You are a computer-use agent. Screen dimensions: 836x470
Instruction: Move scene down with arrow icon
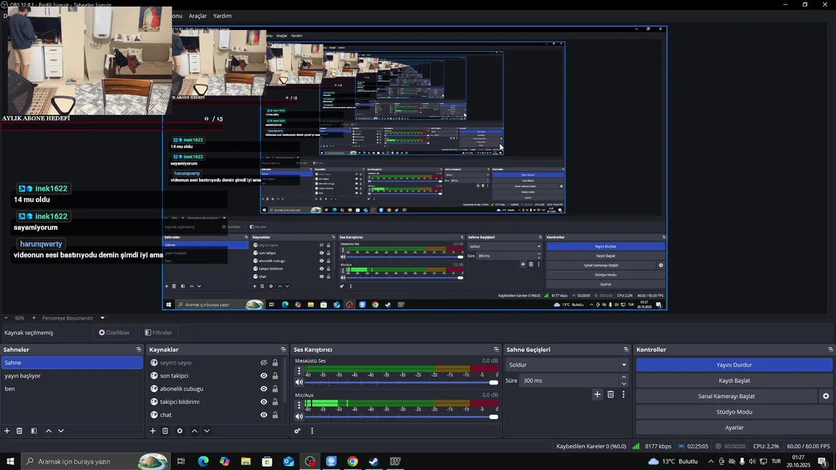click(x=61, y=431)
